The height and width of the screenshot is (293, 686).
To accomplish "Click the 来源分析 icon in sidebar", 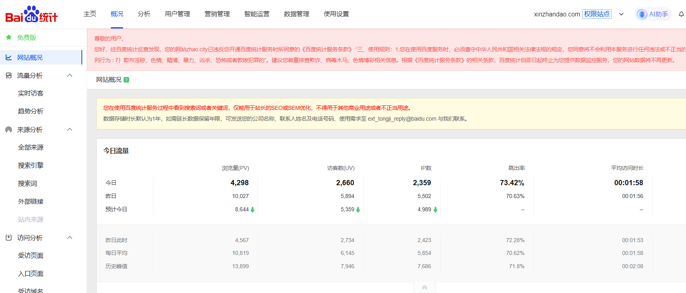I will pyautogui.click(x=9, y=129).
